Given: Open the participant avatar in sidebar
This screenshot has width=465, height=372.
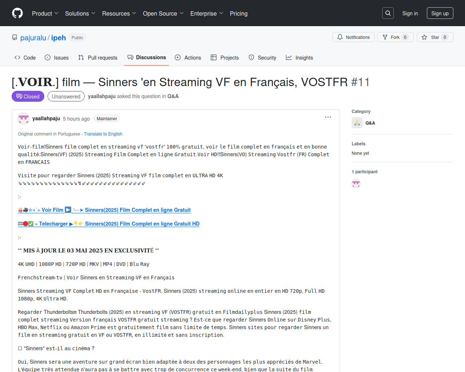Looking at the screenshot, I should [356, 183].
